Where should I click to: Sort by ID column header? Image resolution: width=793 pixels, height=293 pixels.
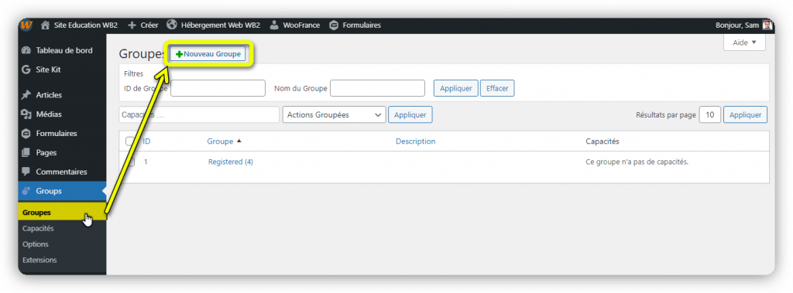(146, 141)
